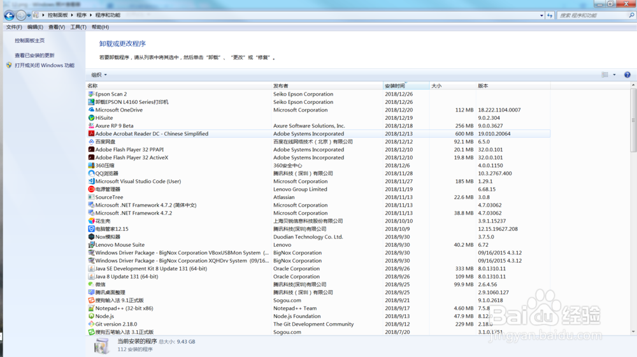637x357 pixels.
Task: Select the BigNox VBoxUSBMon System driver package
Action: coord(318,252)
